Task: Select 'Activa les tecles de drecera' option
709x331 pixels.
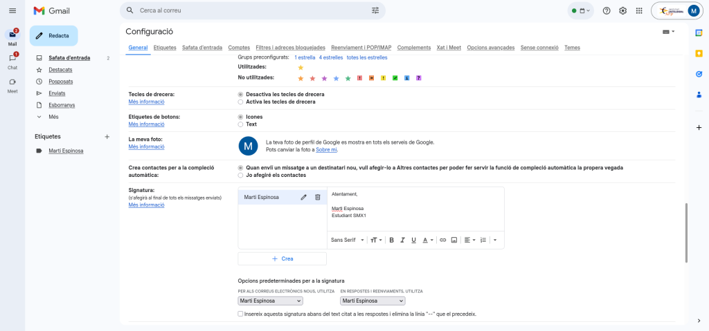Action: [240, 102]
